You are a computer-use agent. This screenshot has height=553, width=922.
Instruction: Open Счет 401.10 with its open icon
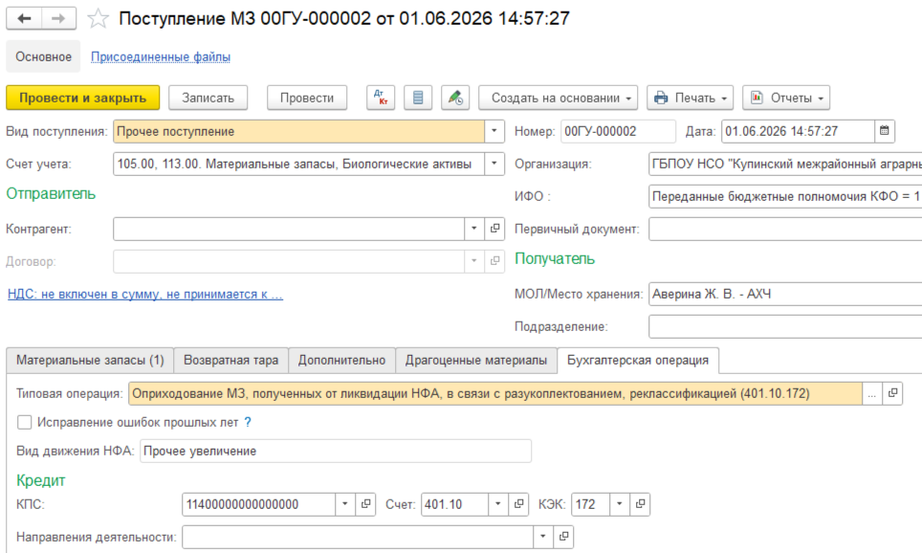(518, 504)
